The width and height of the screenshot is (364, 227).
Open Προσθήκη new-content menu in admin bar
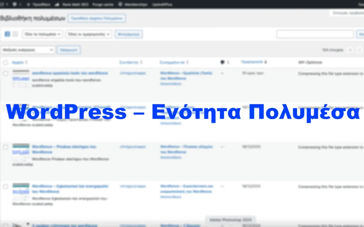click(x=39, y=4)
